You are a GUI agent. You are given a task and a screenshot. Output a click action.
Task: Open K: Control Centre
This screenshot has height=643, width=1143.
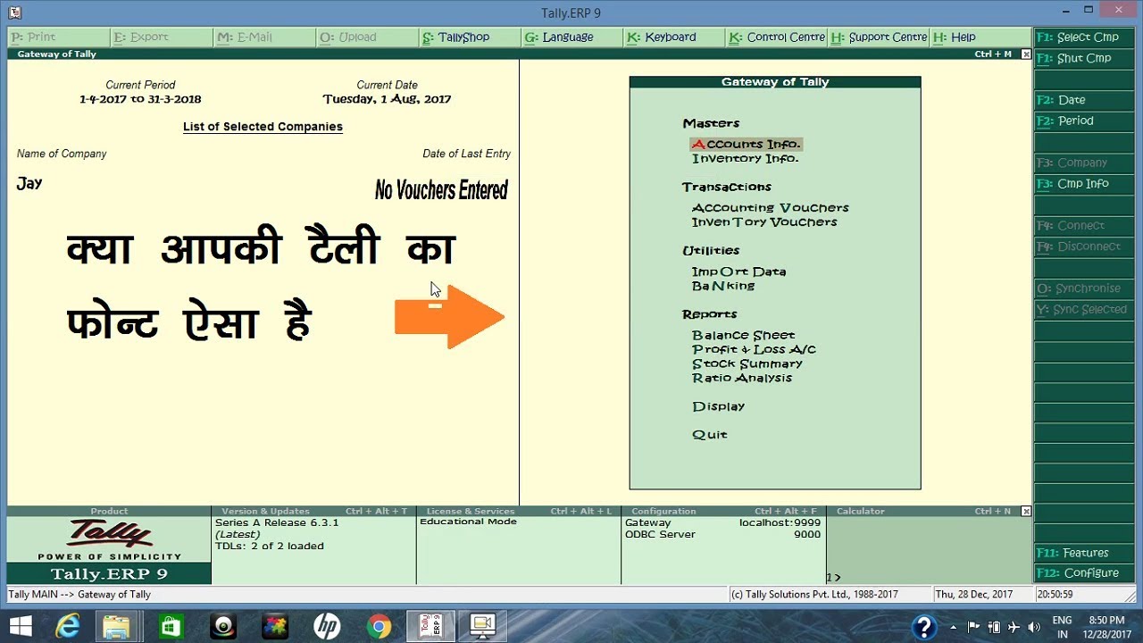777,38
